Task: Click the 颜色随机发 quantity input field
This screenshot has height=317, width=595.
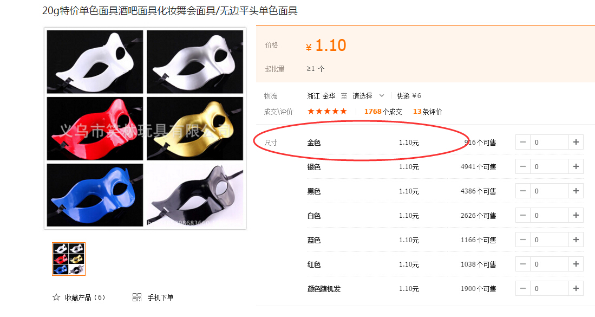Action: [550, 288]
